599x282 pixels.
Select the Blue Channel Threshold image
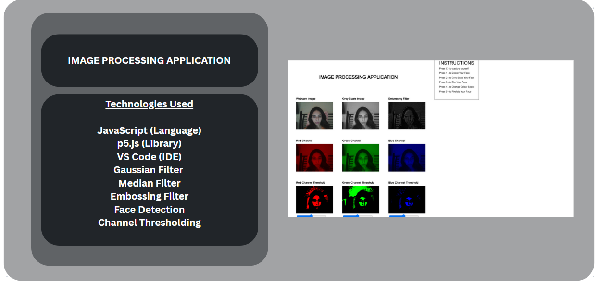407,200
